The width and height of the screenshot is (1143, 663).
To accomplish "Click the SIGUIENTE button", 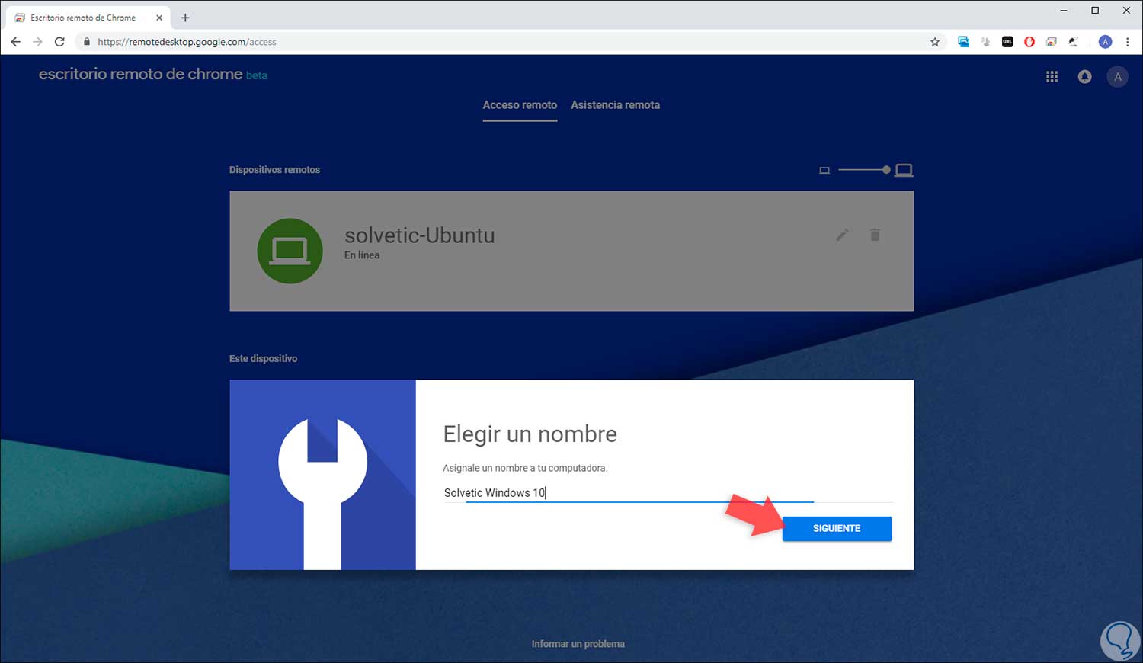I will (x=837, y=529).
